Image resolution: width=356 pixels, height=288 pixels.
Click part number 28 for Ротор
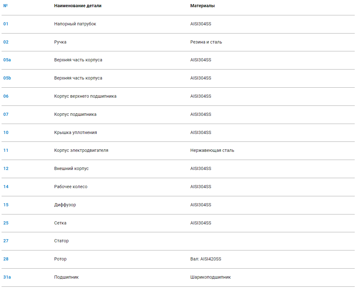6,259
